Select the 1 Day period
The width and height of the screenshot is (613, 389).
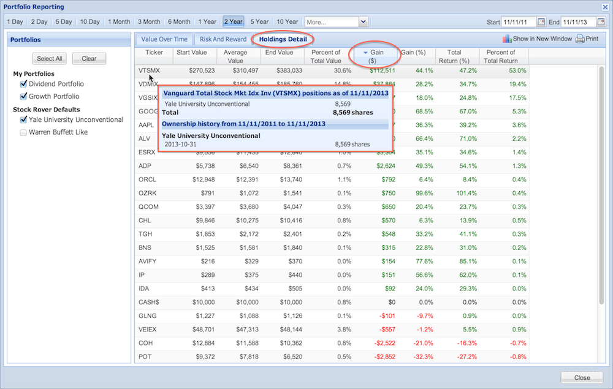pos(15,22)
